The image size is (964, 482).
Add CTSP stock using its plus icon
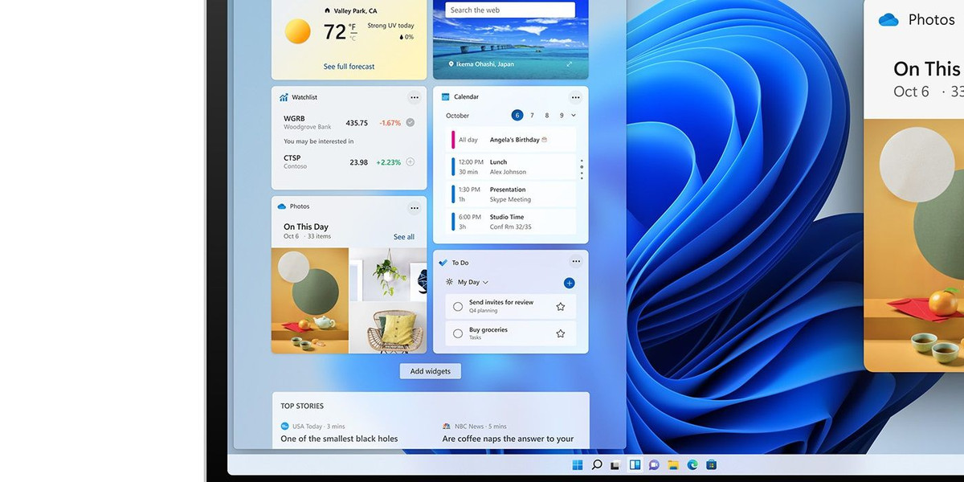coord(410,161)
